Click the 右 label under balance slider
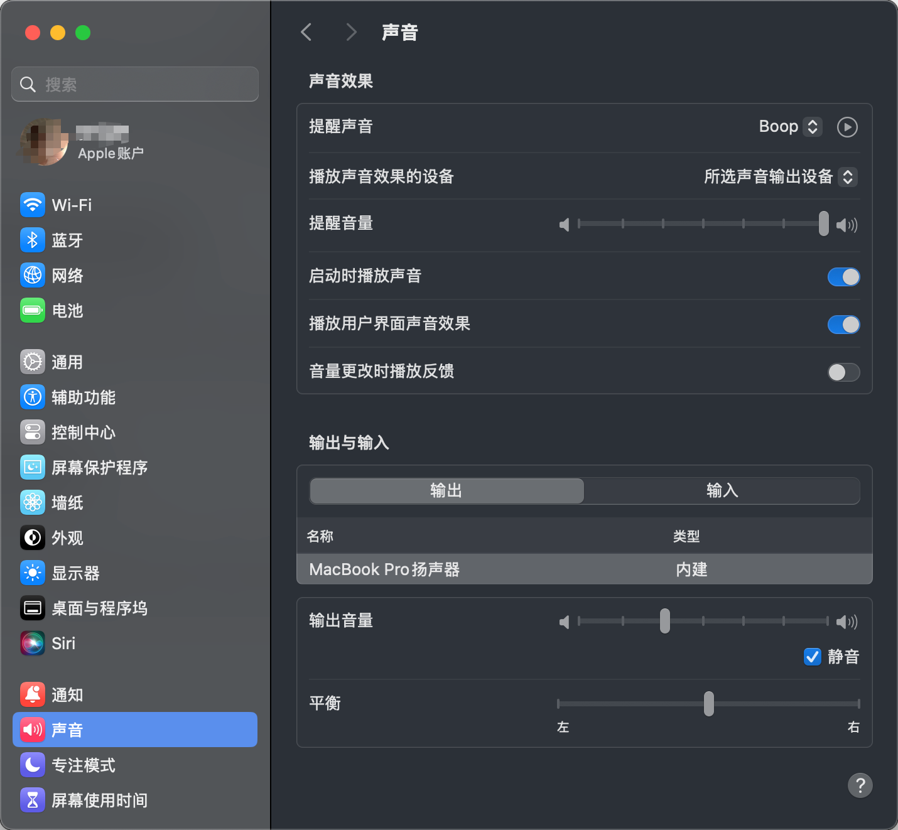This screenshot has width=898, height=830. pyautogui.click(x=853, y=727)
